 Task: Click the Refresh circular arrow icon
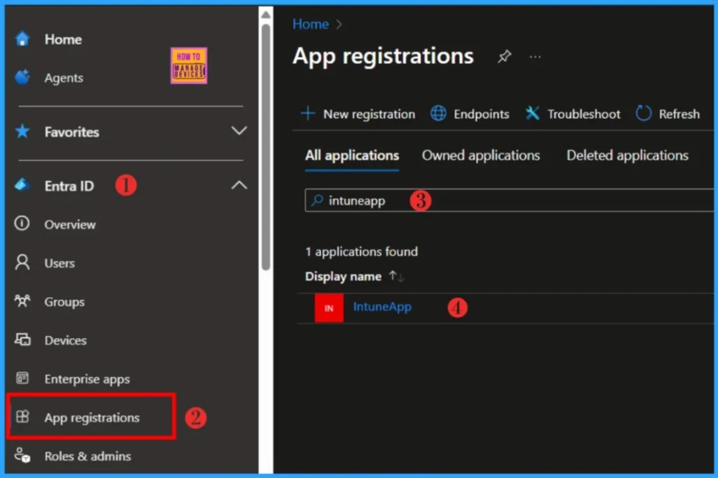644,113
